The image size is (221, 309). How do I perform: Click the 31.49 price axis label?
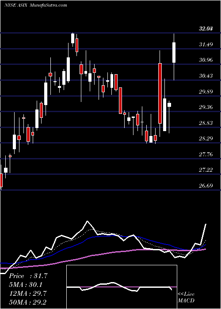[x=206, y=45]
